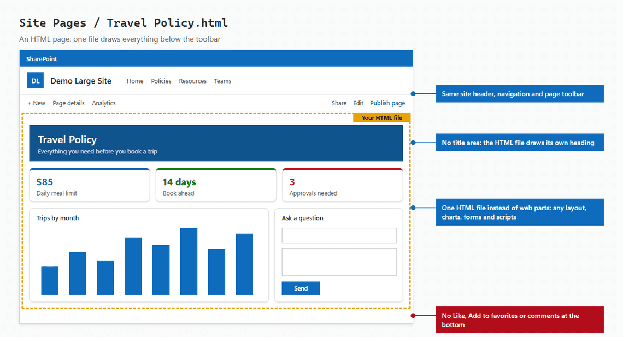Click the 'Site Pages / Travel Policy.html' heading
The height and width of the screenshot is (337, 623).
click(124, 22)
